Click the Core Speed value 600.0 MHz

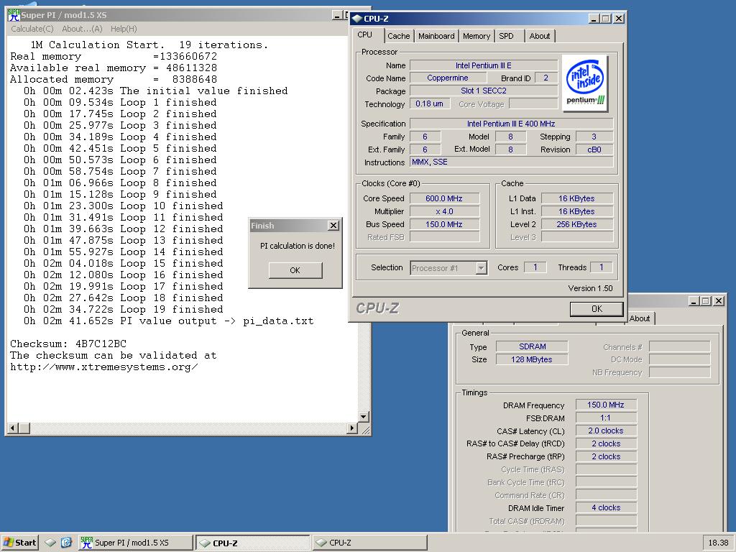(444, 198)
